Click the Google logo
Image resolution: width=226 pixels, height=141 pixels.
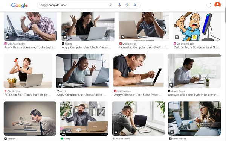click(x=19, y=5)
